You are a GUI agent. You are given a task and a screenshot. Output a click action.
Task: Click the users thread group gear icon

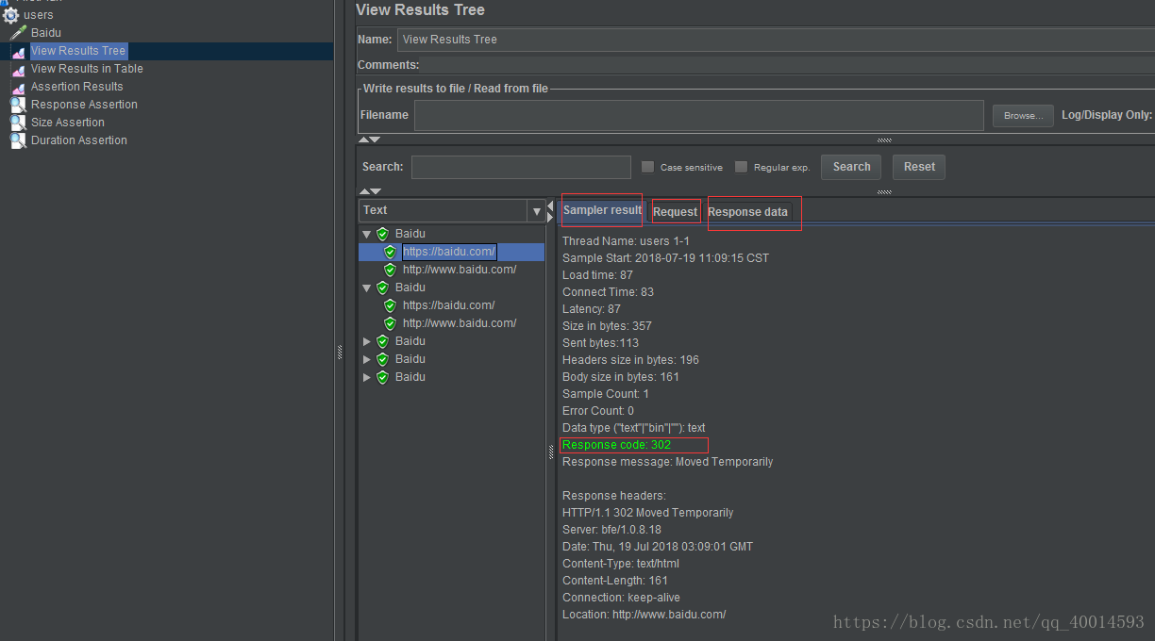coord(10,15)
